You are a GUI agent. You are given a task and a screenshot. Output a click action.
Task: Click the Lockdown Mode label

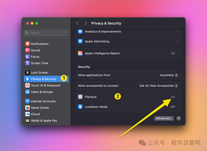point(96,107)
